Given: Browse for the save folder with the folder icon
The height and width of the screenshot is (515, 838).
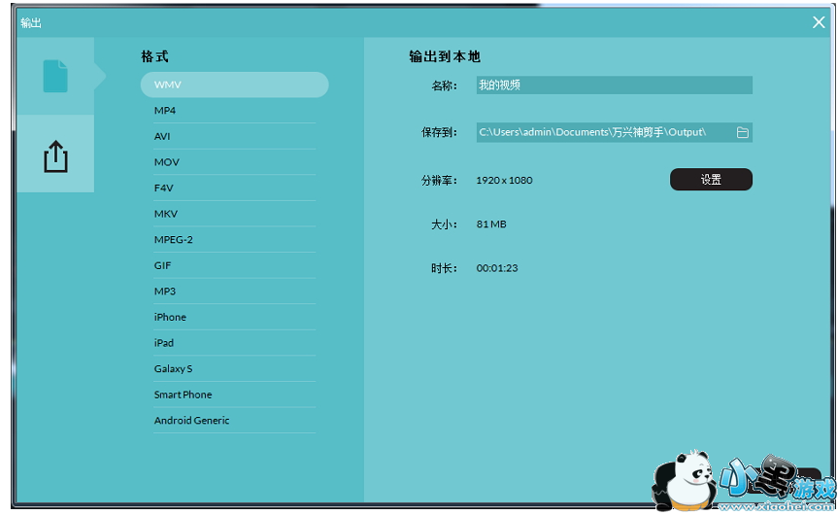Looking at the screenshot, I should 742,132.
